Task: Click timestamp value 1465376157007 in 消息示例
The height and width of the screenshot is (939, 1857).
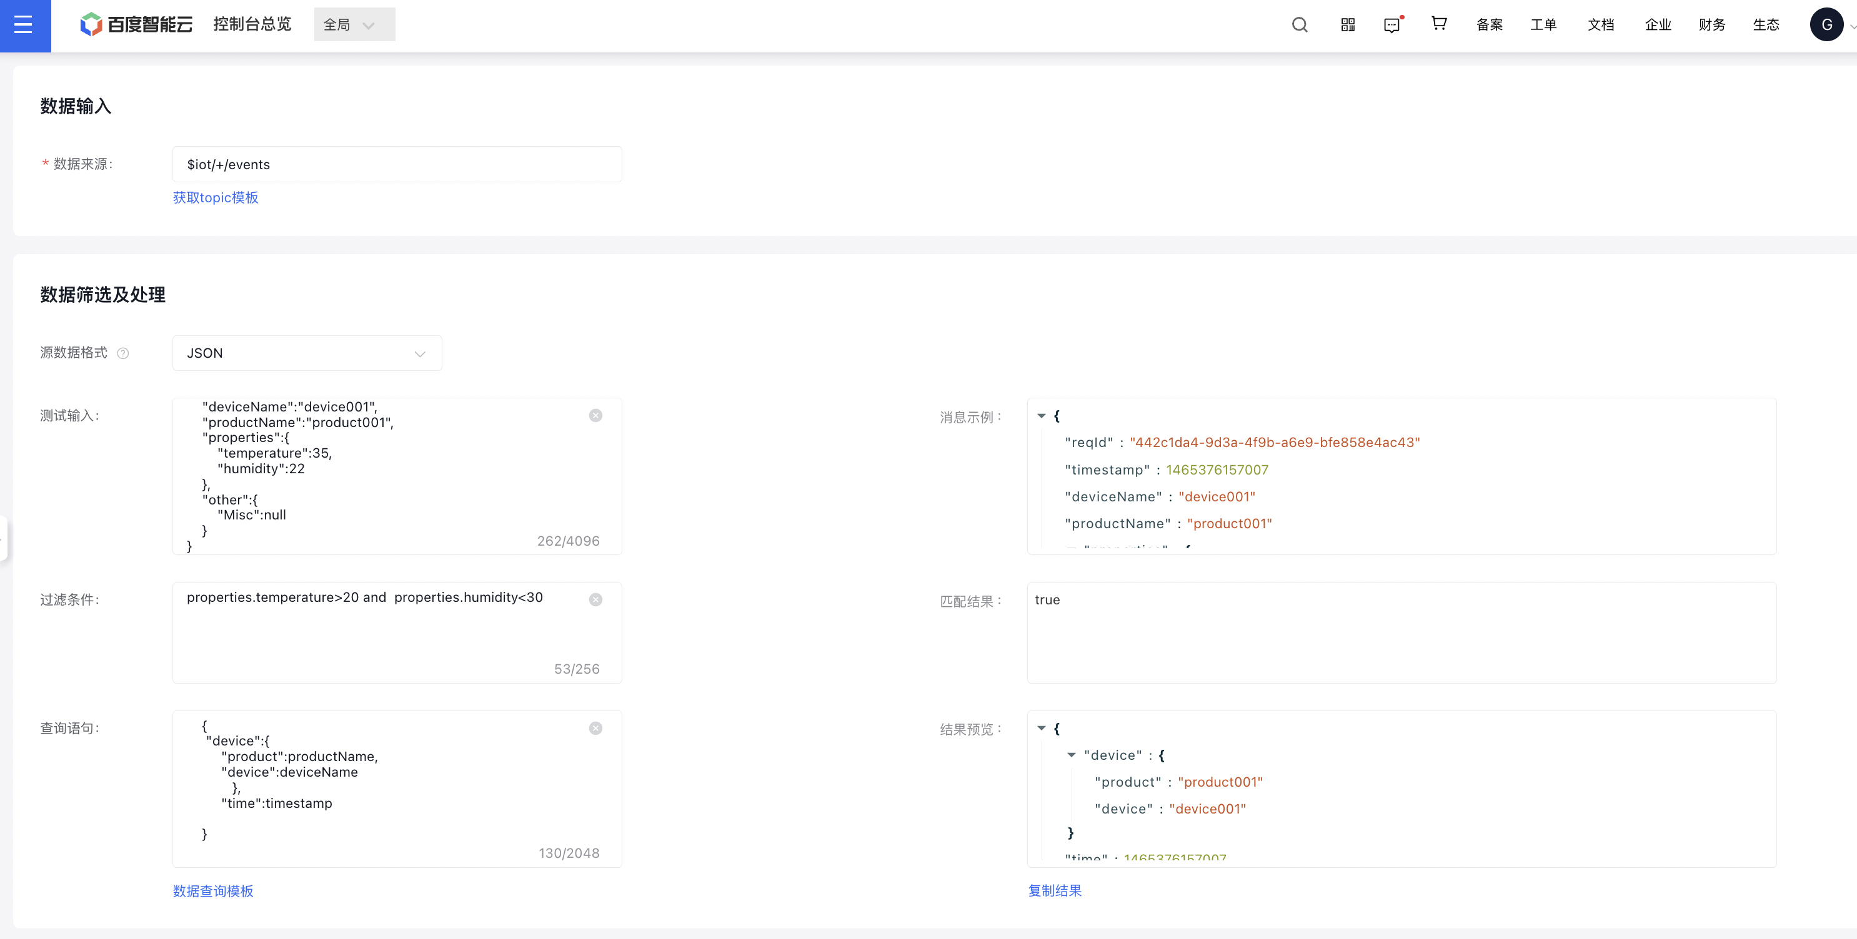Action: coord(1217,470)
